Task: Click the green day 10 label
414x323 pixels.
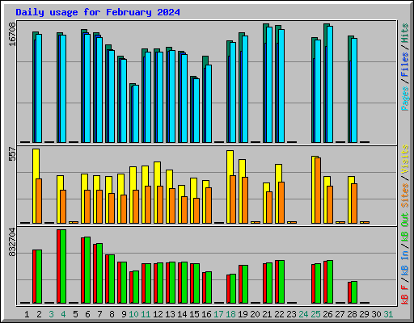Action: coord(133,314)
